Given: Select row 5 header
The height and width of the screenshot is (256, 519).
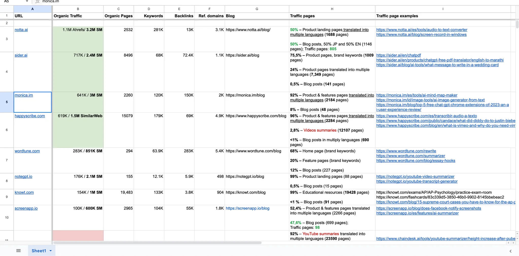Looking at the screenshot, I should pos(7,102).
